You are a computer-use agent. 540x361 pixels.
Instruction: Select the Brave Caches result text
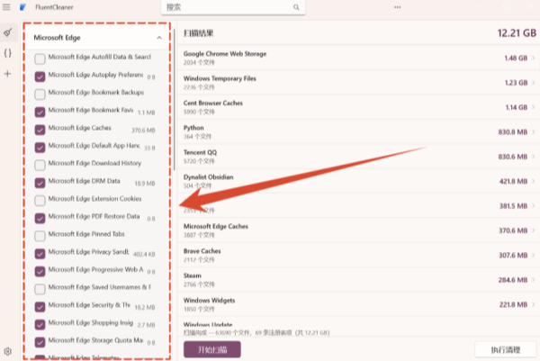202,251
